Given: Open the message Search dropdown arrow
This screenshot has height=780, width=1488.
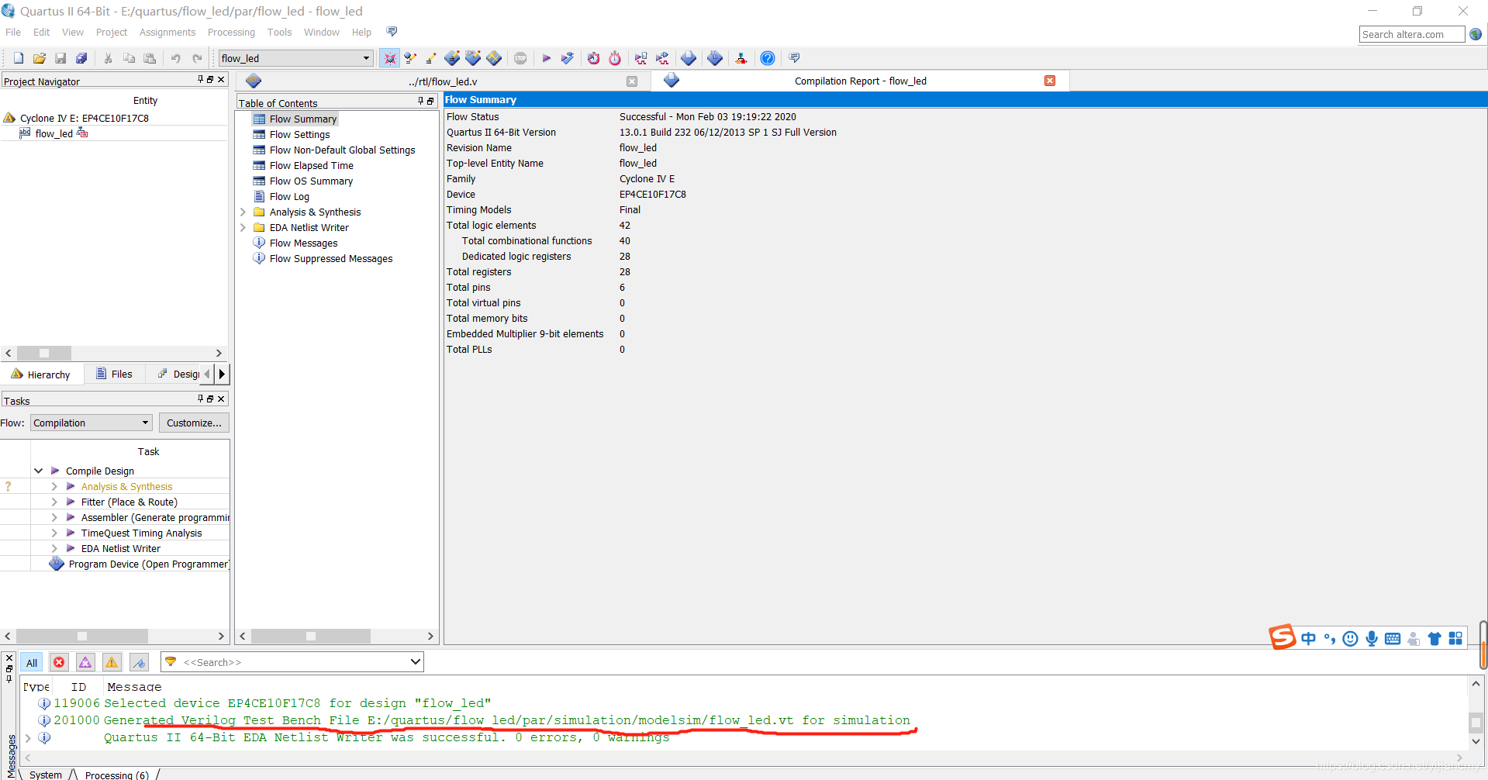Looking at the screenshot, I should [x=415, y=662].
